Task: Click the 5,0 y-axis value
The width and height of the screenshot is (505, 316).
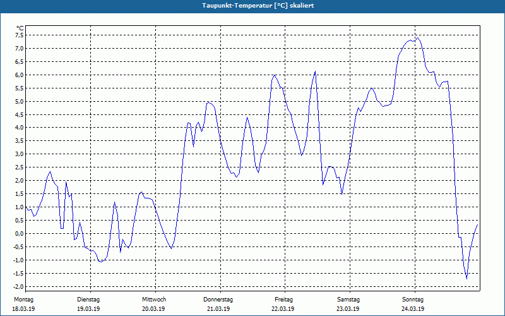Action: [20, 101]
